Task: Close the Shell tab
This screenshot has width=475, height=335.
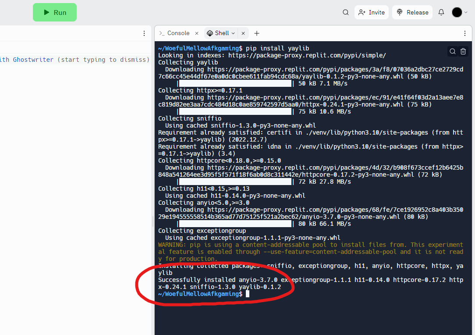Action: pyautogui.click(x=243, y=33)
